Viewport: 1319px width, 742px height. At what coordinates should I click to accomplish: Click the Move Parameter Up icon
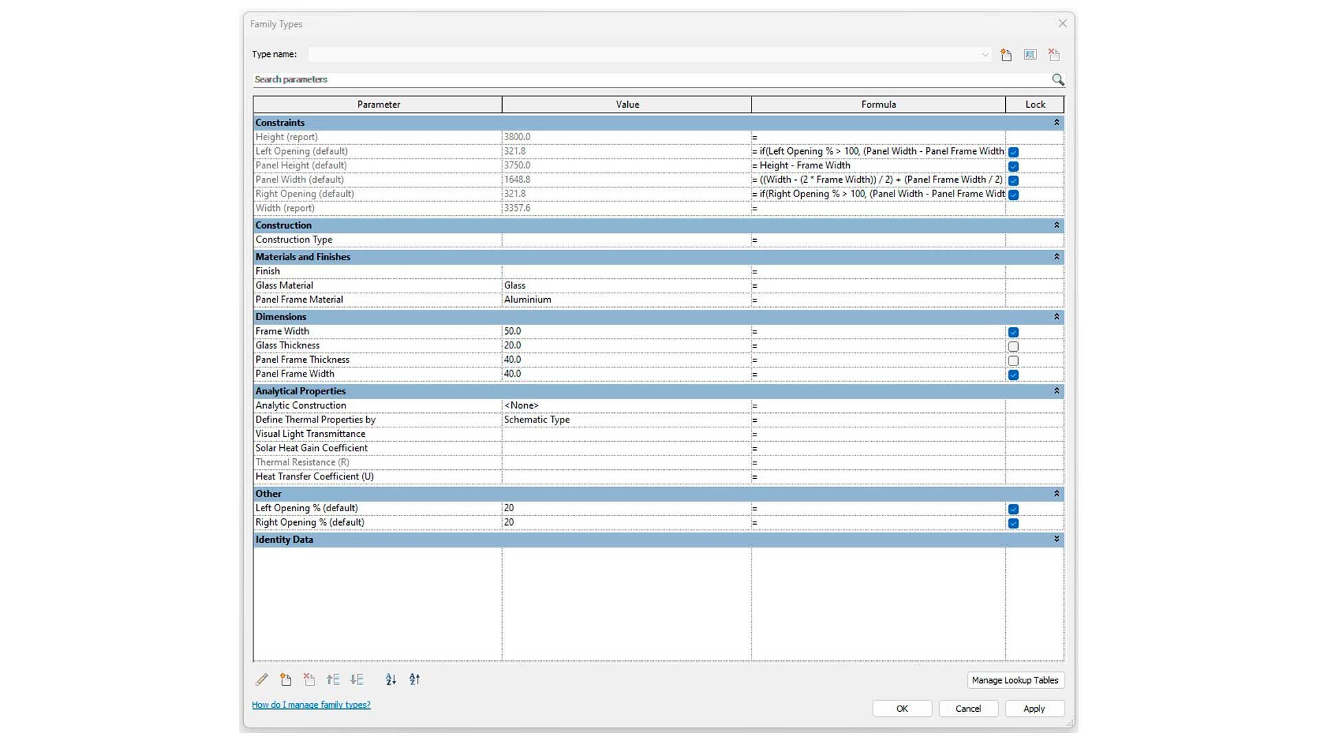pos(333,679)
